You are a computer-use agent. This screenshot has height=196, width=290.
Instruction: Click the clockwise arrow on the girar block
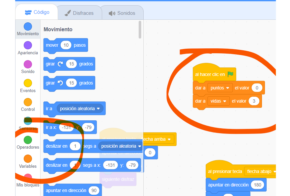click(61, 64)
